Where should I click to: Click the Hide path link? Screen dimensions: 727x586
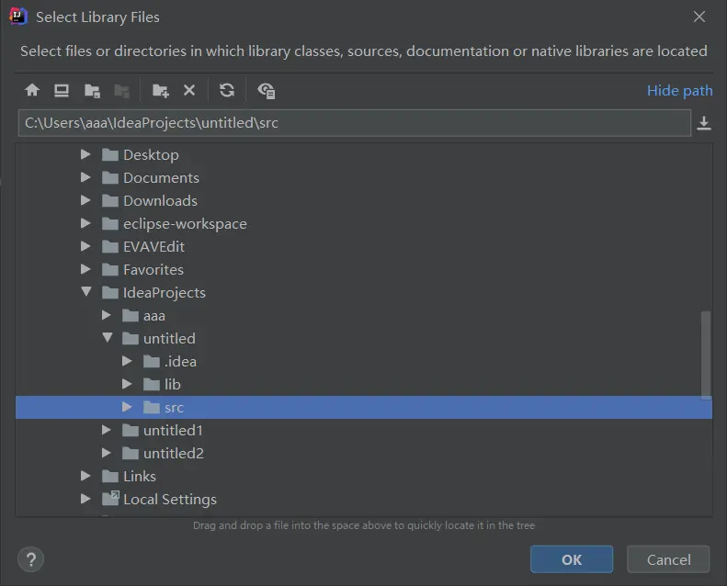(x=680, y=90)
